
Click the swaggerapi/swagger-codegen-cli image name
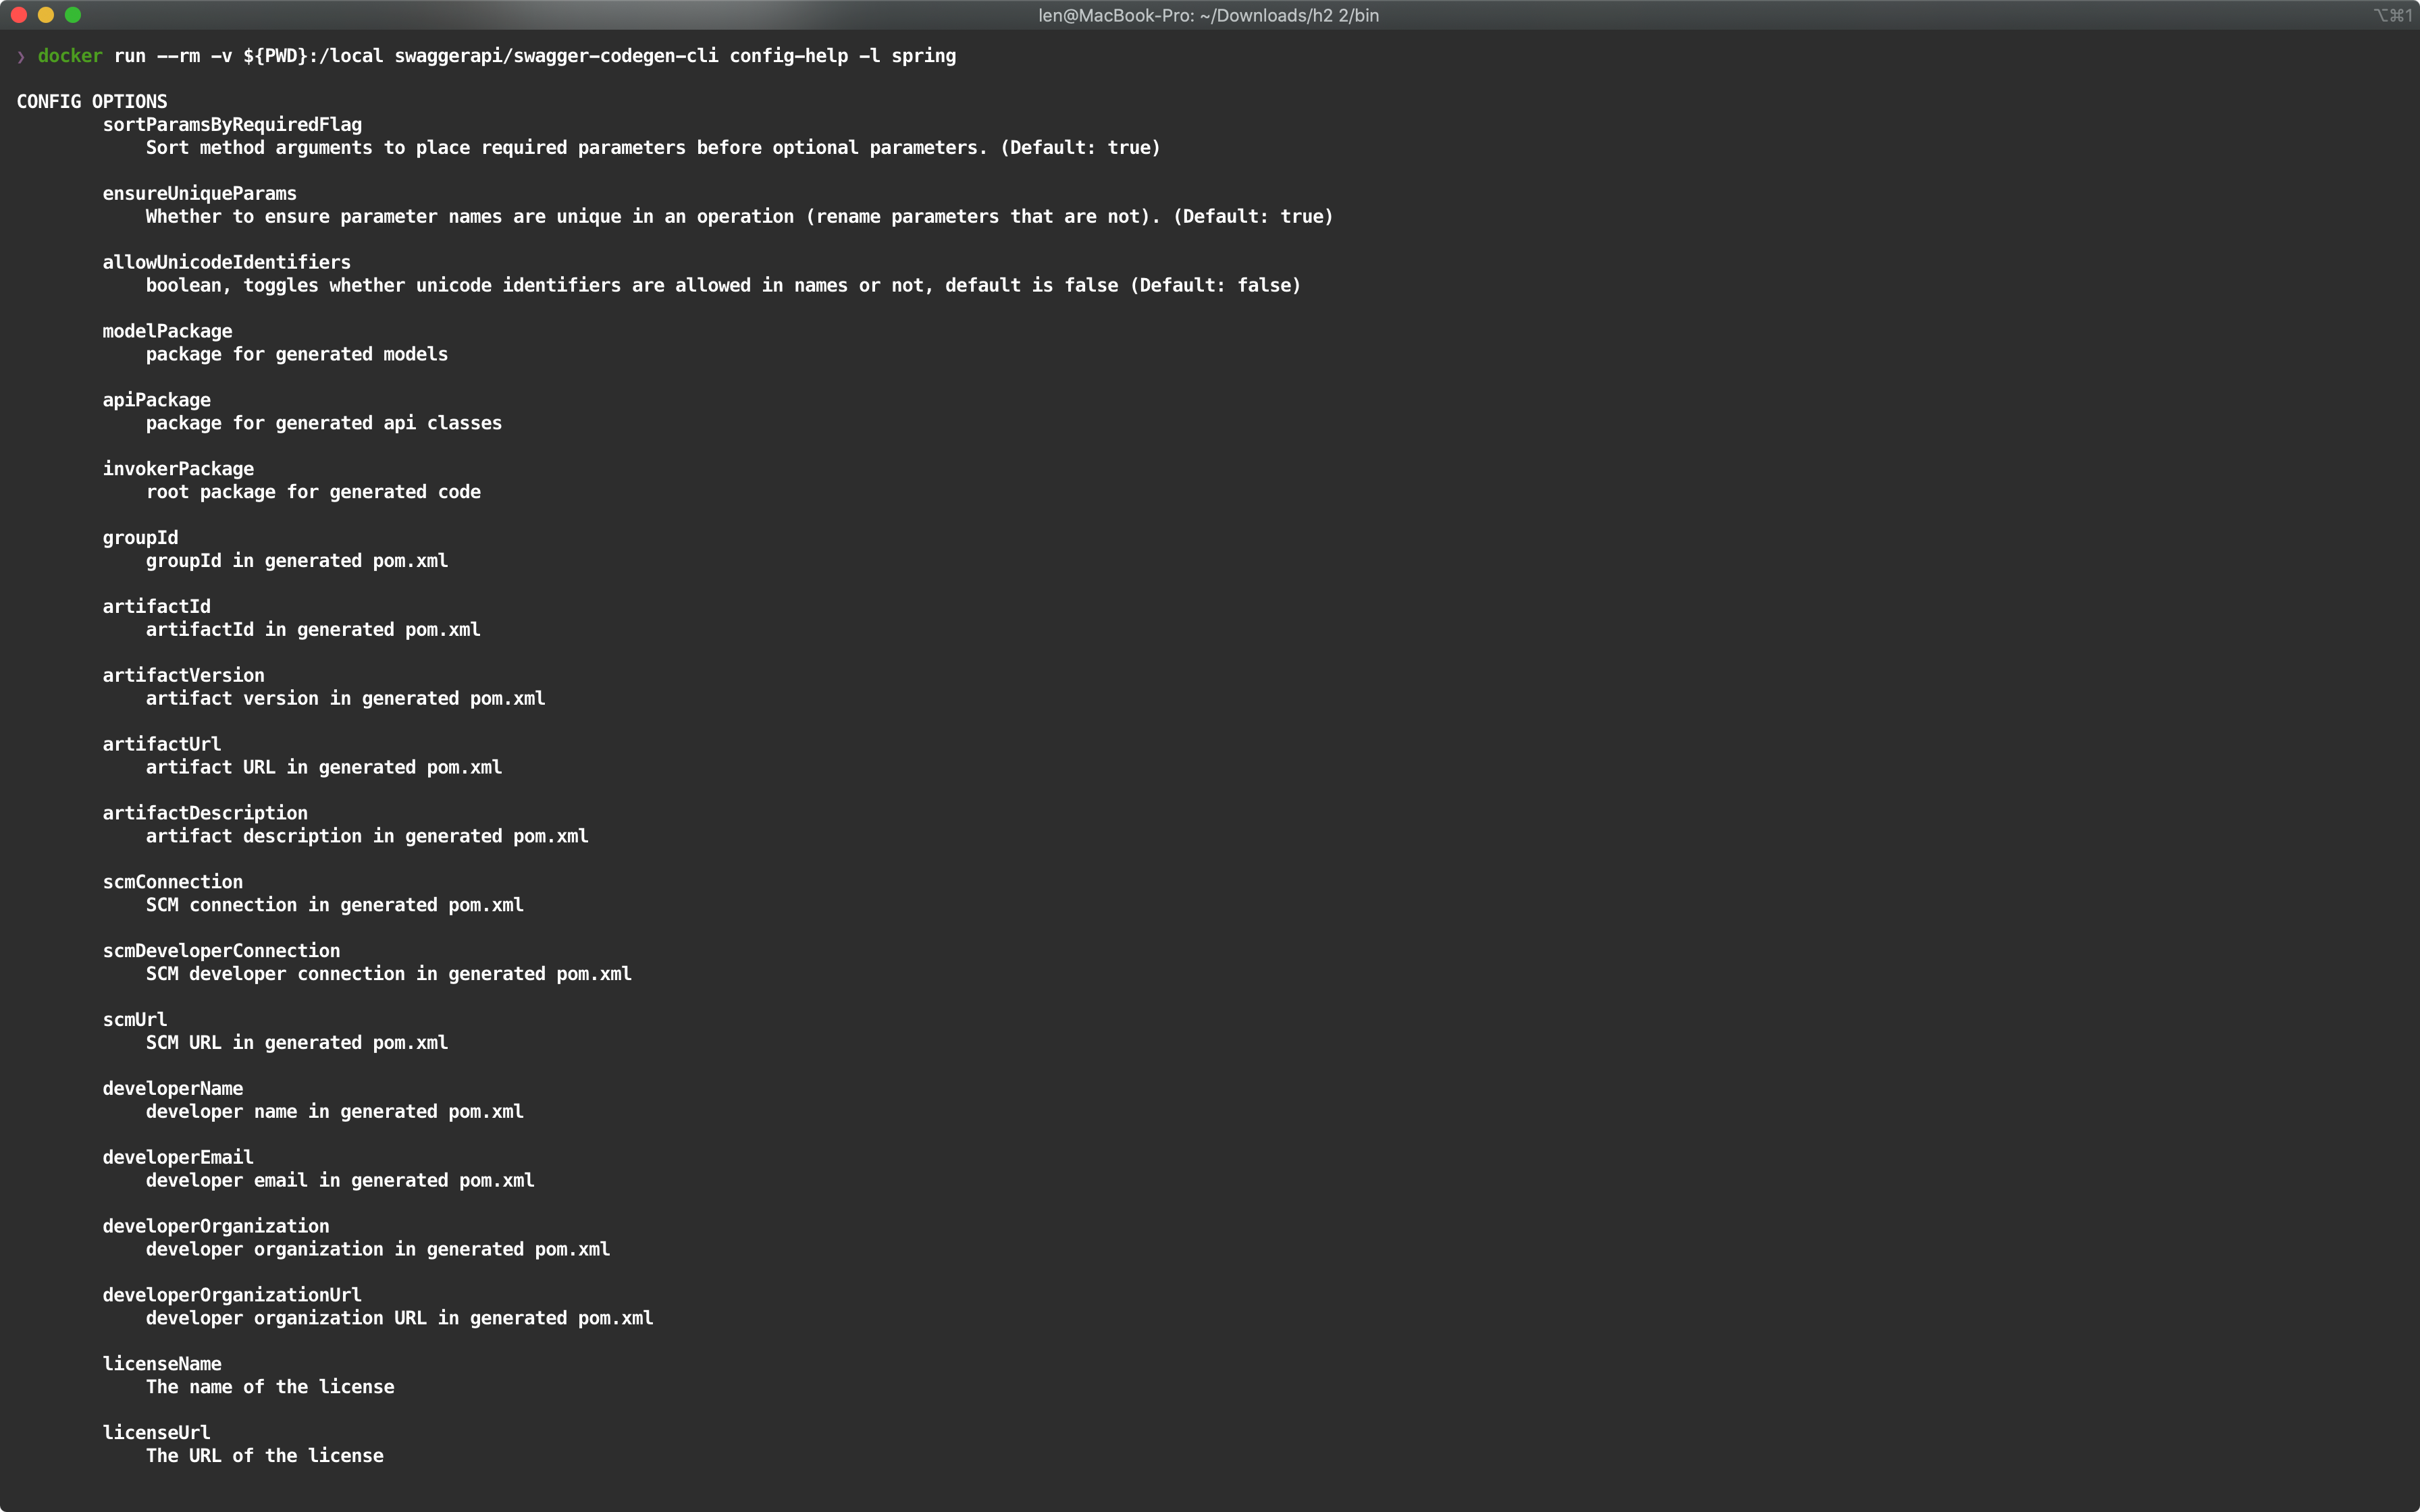[556, 56]
